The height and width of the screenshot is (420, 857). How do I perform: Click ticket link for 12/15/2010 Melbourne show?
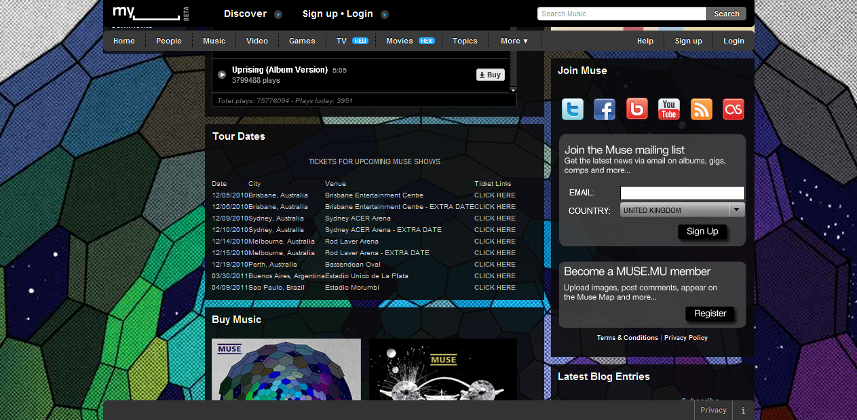coord(495,253)
